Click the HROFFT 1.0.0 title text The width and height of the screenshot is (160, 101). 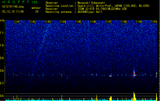[20, 2]
